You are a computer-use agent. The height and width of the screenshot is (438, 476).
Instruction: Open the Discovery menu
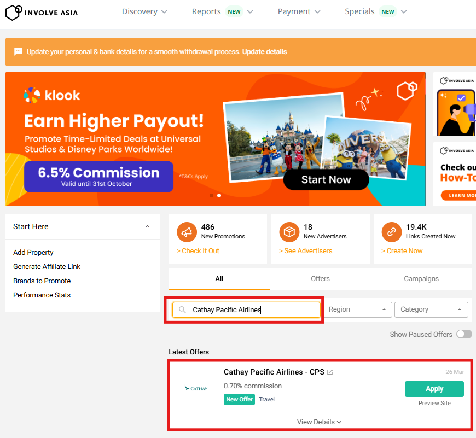(x=144, y=11)
